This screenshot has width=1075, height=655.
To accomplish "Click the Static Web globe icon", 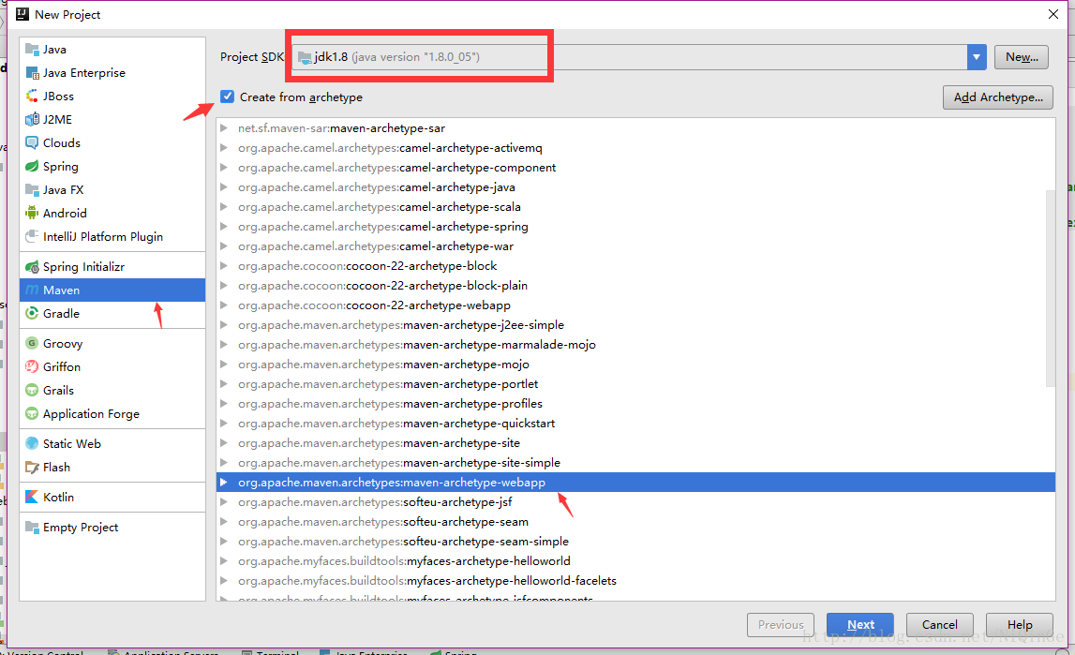I will click(32, 443).
